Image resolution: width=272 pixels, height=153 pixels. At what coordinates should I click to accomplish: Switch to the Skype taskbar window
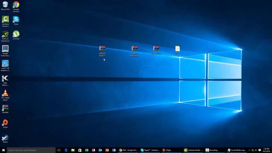pos(150,150)
